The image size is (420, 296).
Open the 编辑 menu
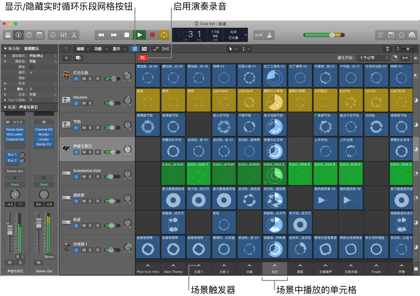83,49
